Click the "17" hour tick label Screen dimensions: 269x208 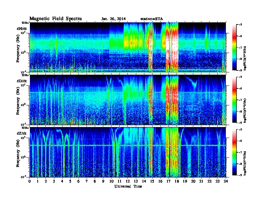click(x=168, y=181)
